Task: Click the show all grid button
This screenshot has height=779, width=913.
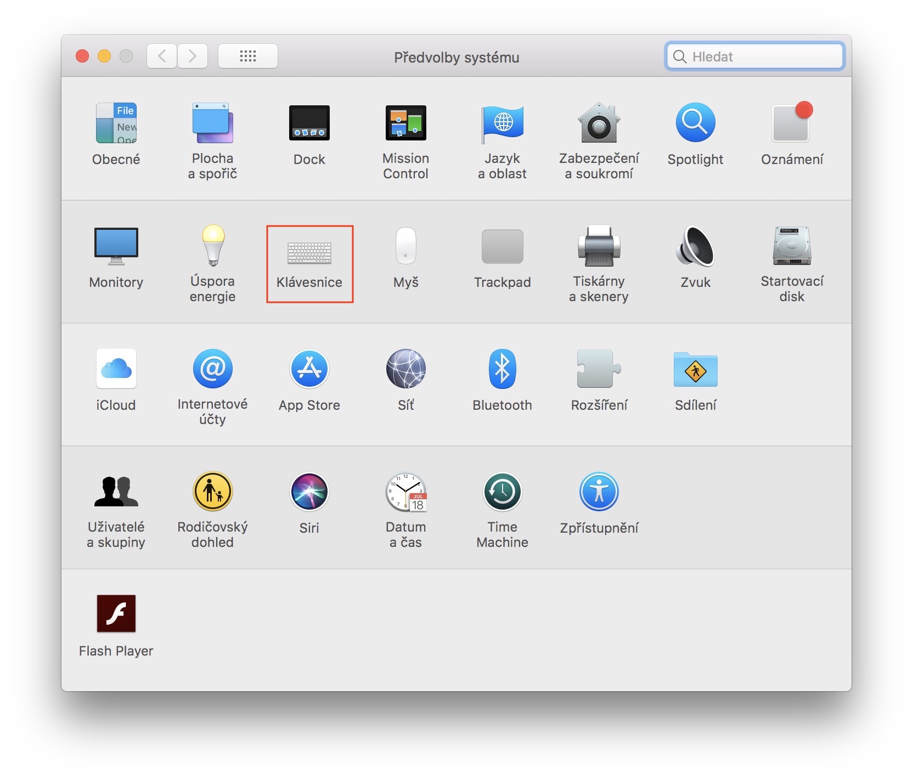Action: click(248, 56)
